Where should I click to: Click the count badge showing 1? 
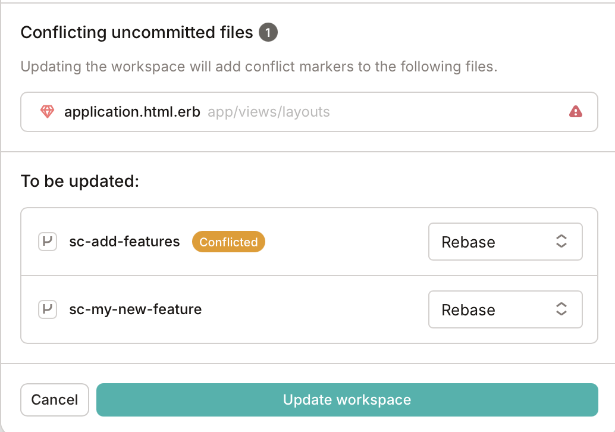pos(268,33)
